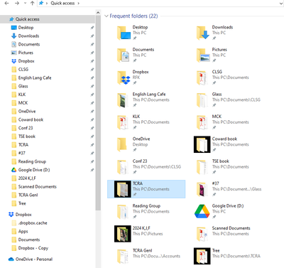Image resolution: width=284 pixels, height=268 pixels.
Task: Open recent locations dropdown arrow
Action: [x=25, y=4]
